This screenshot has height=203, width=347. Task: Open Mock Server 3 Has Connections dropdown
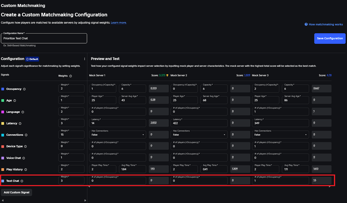click(280, 135)
